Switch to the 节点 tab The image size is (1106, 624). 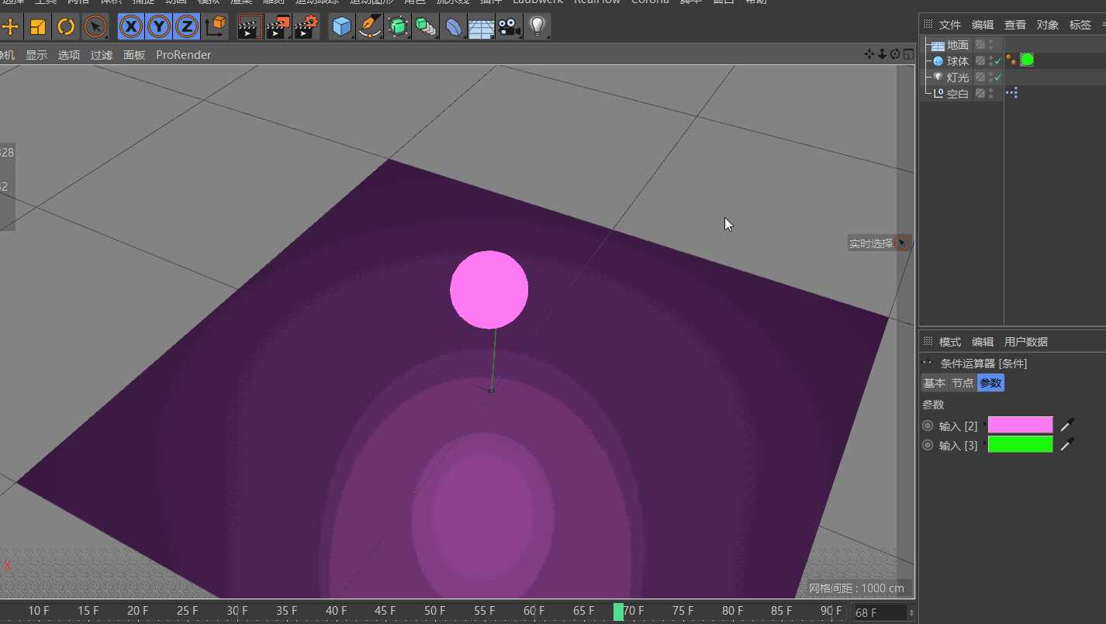point(963,383)
